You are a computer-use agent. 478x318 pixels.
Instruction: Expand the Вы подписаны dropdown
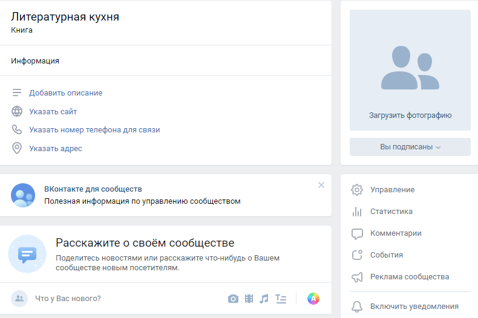coord(410,147)
